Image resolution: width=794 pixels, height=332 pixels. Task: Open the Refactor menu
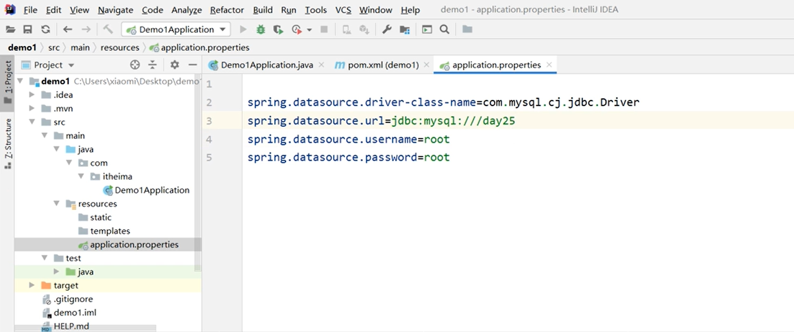click(227, 10)
